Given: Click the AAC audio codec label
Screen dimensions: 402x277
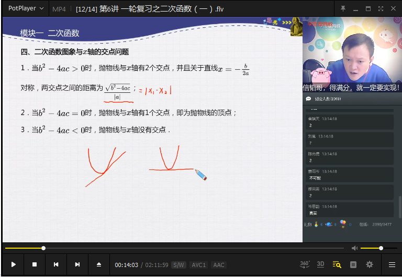Looking at the screenshot, I should 218,265.
